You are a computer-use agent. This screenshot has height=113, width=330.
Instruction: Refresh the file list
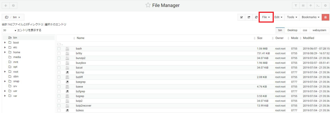(x=256, y=17)
